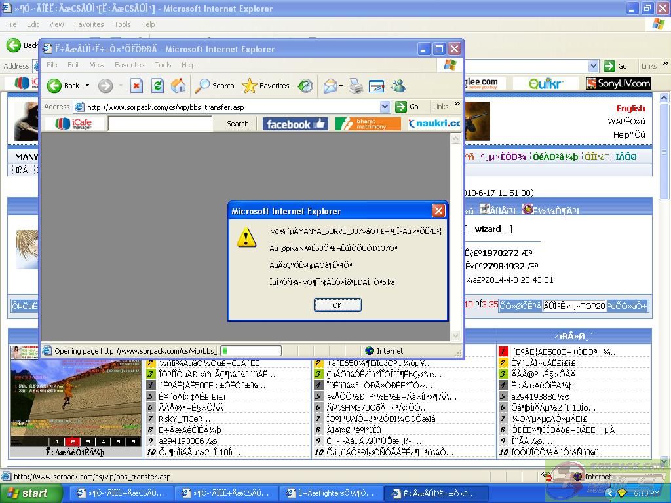Click the Stop icon in the popup toolbar
The image size is (671, 503).
[136, 86]
